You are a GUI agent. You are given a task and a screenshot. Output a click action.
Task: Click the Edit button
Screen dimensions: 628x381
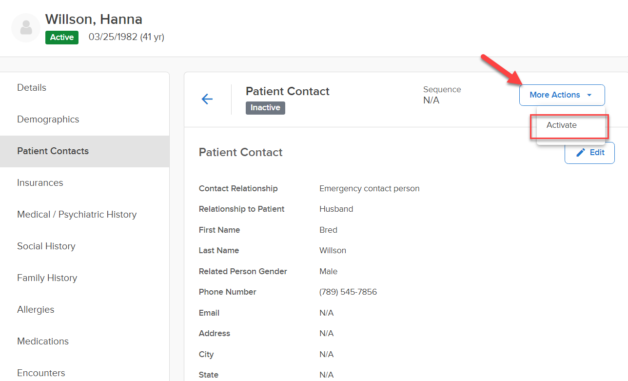(589, 153)
